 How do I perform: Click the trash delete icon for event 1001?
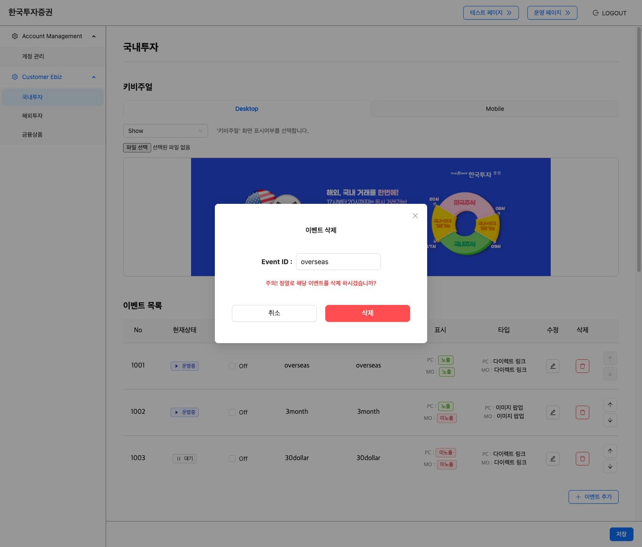pyautogui.click(x=582, y=366)
